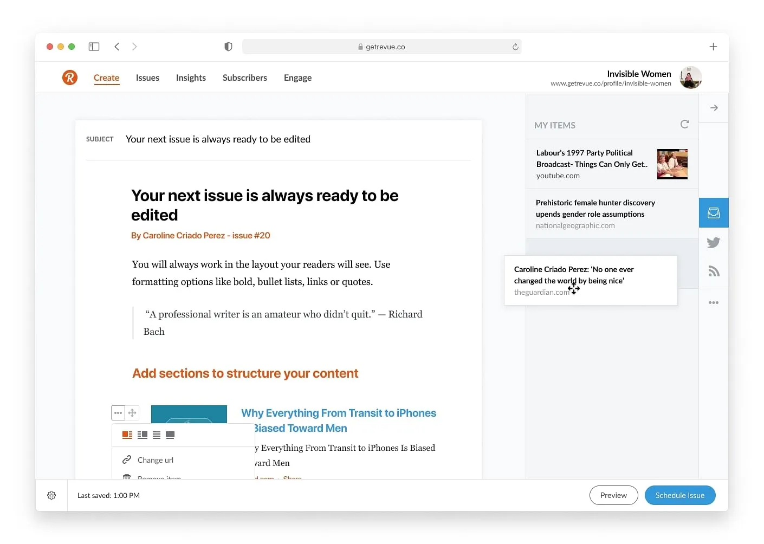Click the Last saved 1:00 PM status
Viewport: 764px width, 544px height.
pos(108,495)
